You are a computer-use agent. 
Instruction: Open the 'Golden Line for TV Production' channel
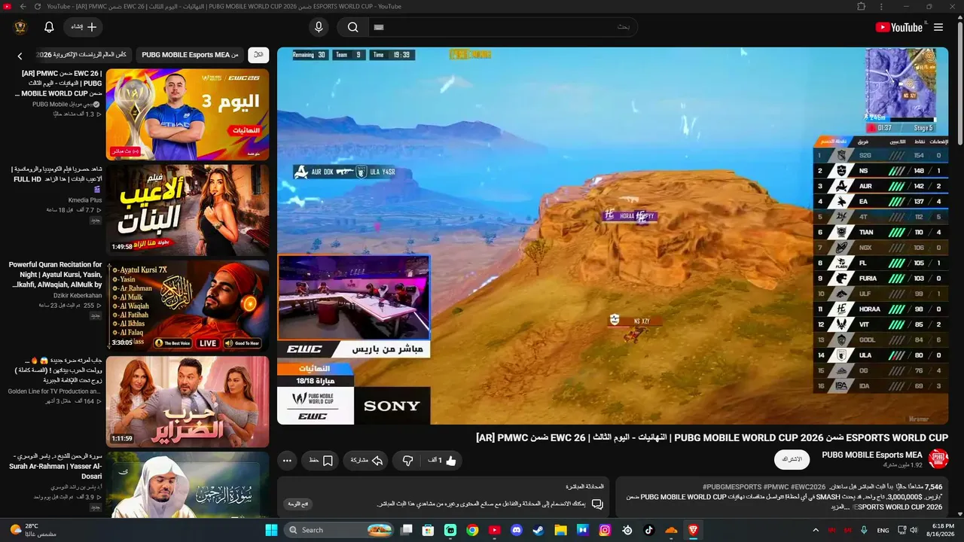click(x=54, y=391)
